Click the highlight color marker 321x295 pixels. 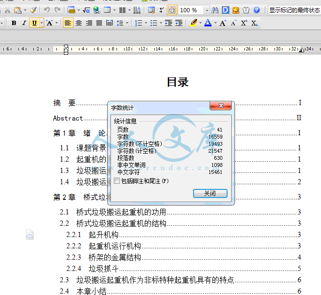pos(193,23)
